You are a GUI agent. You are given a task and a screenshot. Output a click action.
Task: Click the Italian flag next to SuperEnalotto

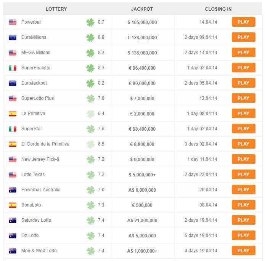(x=13, y=68)
